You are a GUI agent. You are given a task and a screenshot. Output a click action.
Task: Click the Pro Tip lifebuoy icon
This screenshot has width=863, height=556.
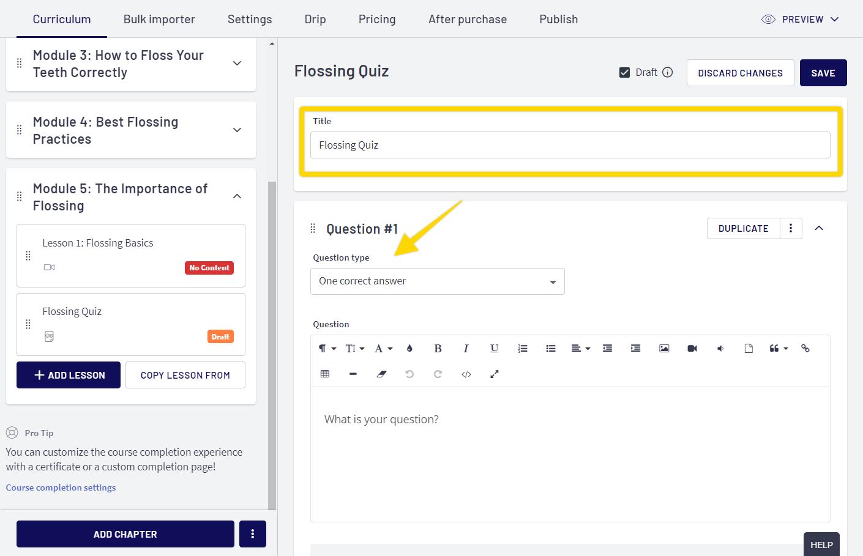pyautogui.click(x=12, y=432)
